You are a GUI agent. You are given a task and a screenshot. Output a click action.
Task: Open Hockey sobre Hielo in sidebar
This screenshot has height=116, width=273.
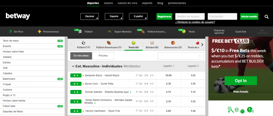tap(32, 52)
